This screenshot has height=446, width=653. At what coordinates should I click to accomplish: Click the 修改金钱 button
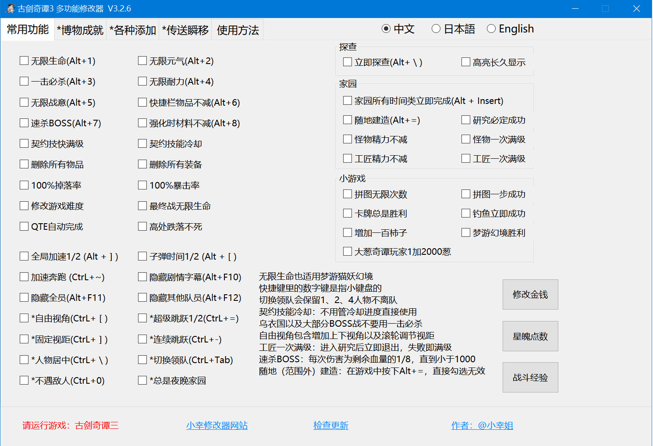(x=530, y=294)
